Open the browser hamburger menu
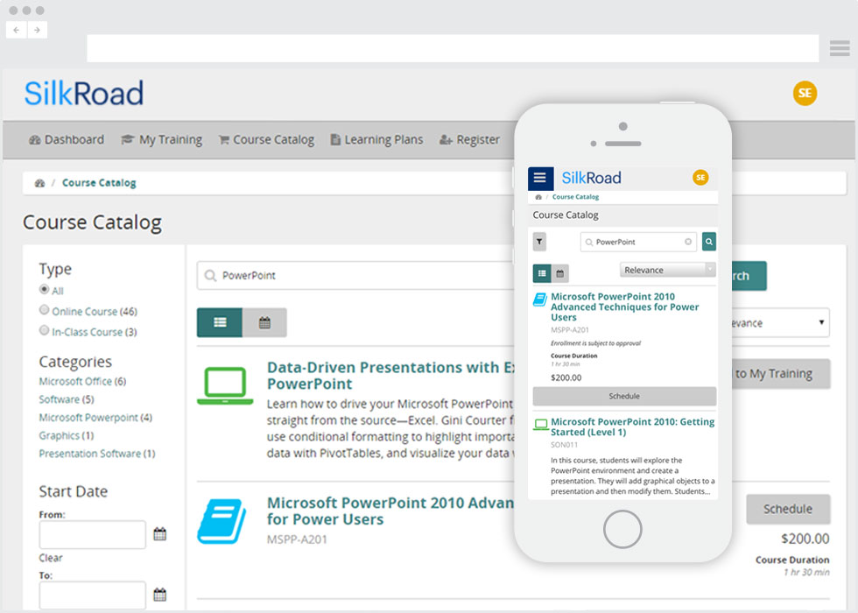The width and height of the screenshot is (858, 613). tap(840, 48)
